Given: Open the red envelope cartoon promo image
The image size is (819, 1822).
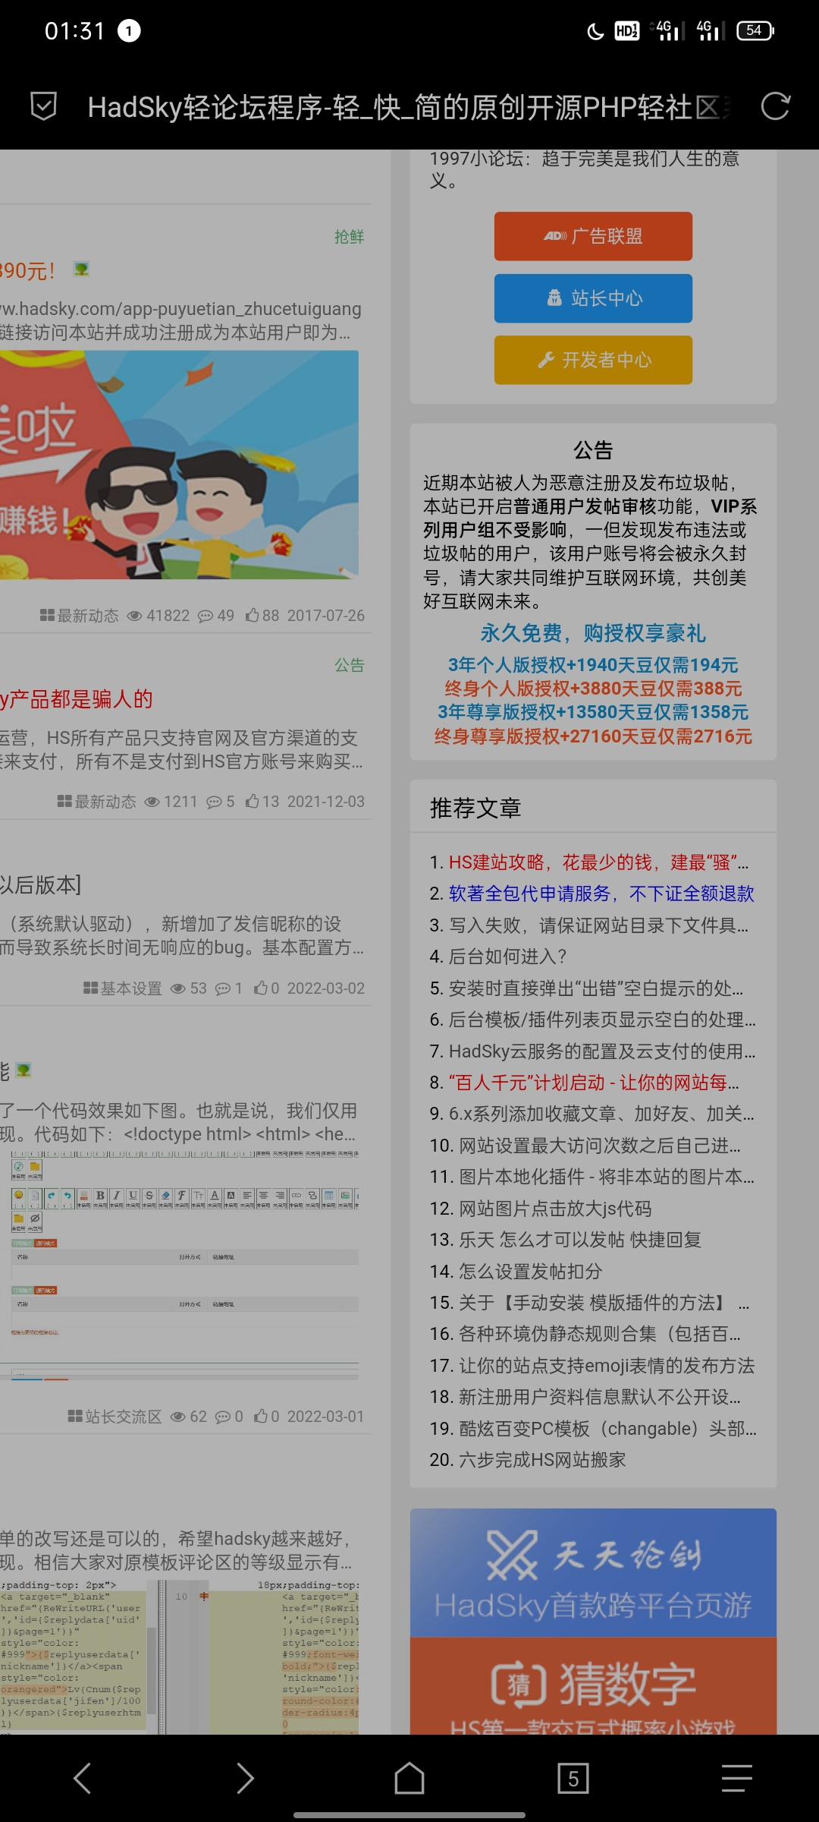Looking at the screenshot, I should (179, 465).
